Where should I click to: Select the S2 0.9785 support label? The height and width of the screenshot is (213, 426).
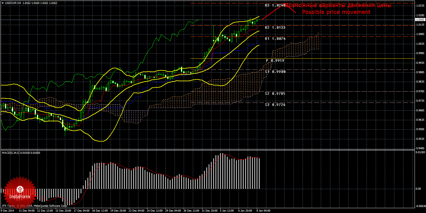click(x=275, y=93)
